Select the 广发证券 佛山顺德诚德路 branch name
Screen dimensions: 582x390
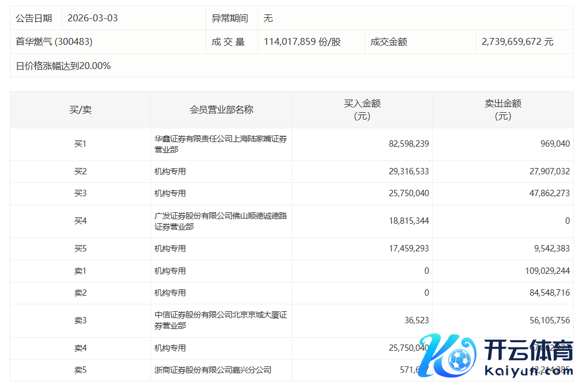click(x=220, y=221)
